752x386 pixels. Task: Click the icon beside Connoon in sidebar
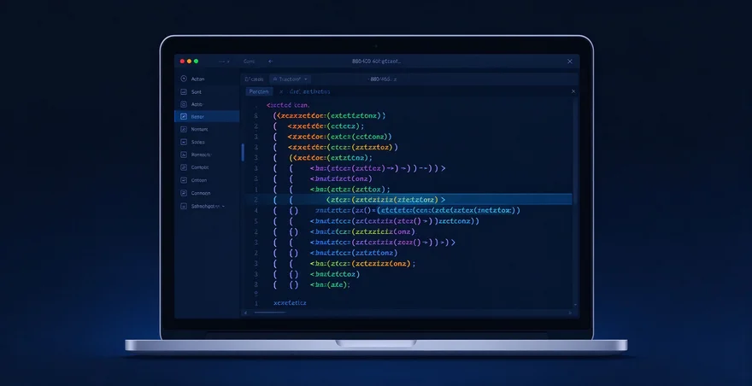click(183, 193)
